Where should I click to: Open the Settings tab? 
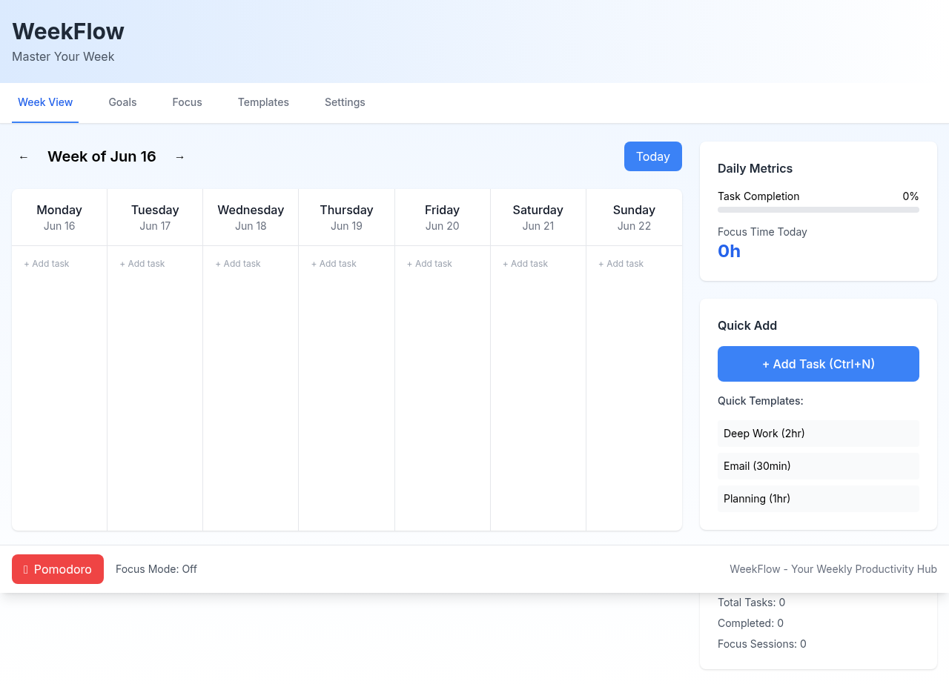[x=345, y=102]
